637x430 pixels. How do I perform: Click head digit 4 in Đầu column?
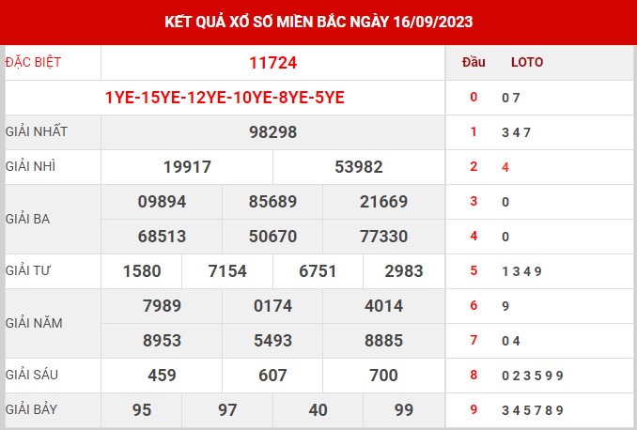(474, 236)
